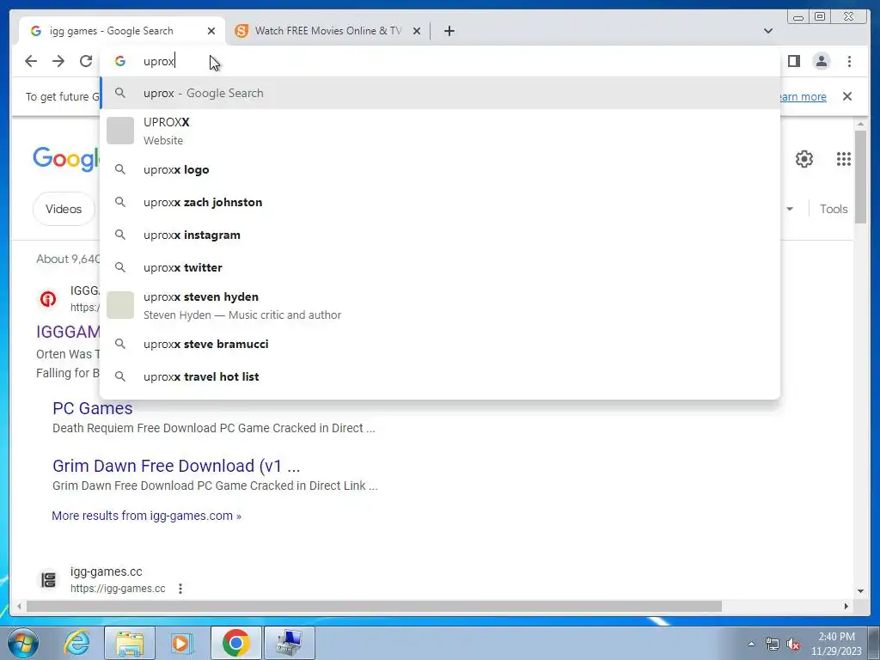
Task: Open the tab search chevron
Action: pos(767,31)
